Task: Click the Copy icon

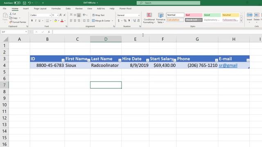Action: point(11,18)
